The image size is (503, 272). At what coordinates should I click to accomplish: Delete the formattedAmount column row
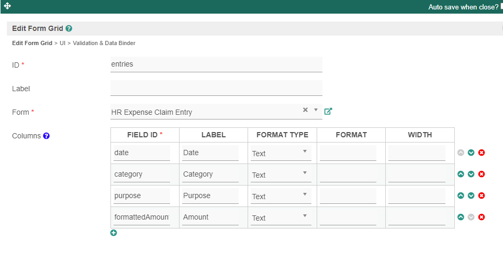point(482,217)
